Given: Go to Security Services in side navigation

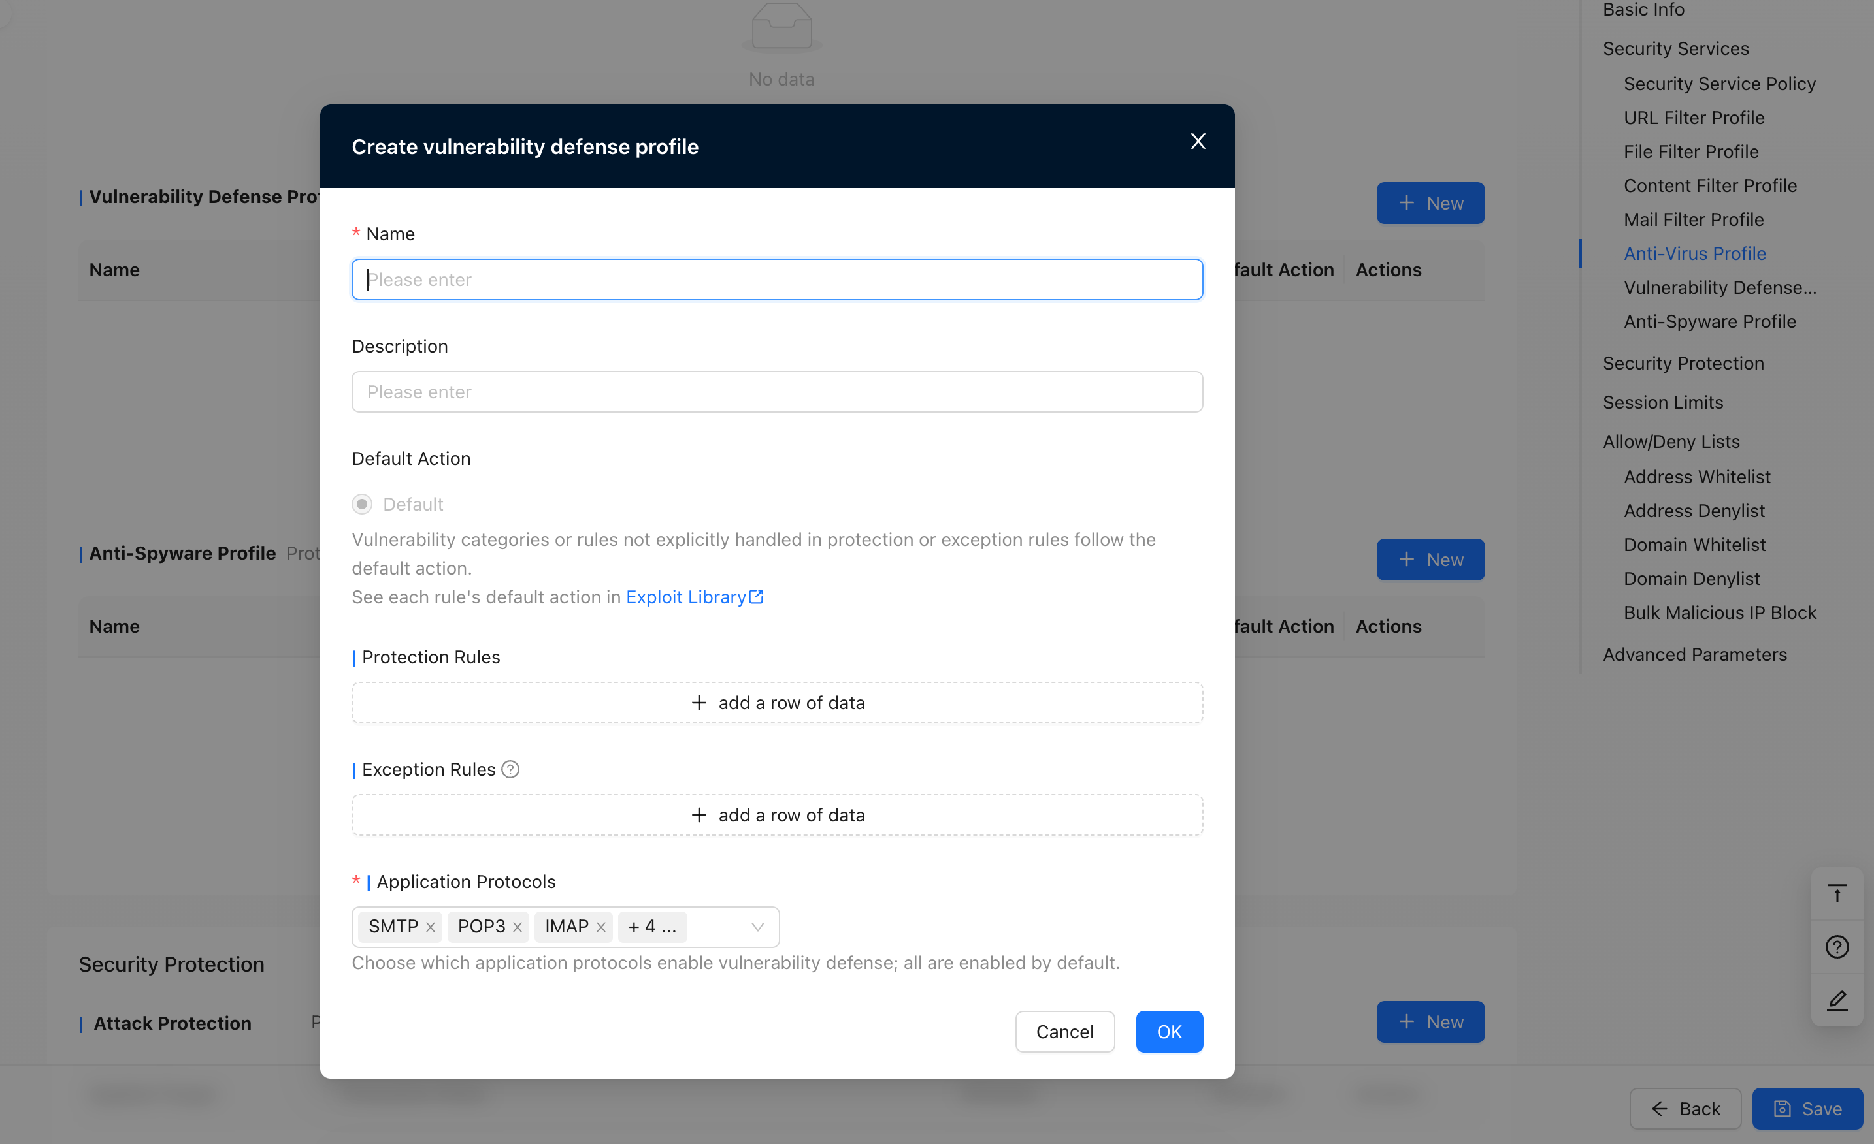Looking at the screenshot, I should (x=1675, y=49).
